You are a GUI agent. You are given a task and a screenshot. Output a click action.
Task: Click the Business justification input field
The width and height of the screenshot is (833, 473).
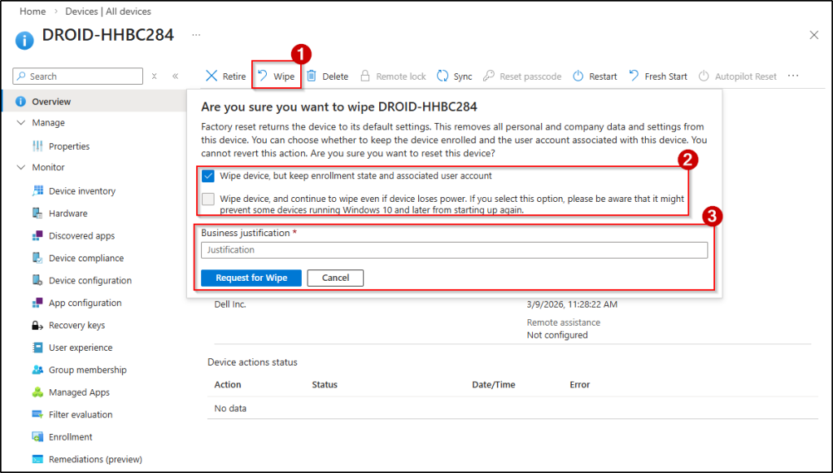454,250
